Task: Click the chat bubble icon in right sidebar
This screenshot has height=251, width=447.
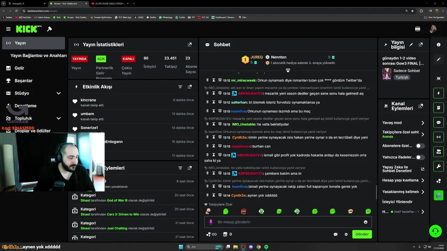Action: [439, 123]
